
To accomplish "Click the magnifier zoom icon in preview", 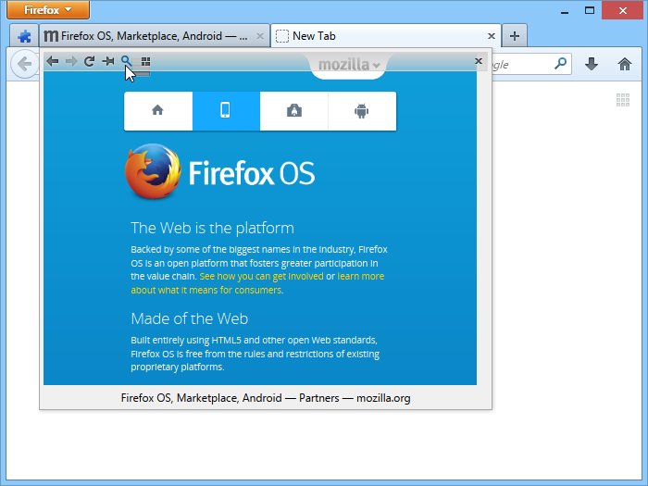I will tap(126, 61).
